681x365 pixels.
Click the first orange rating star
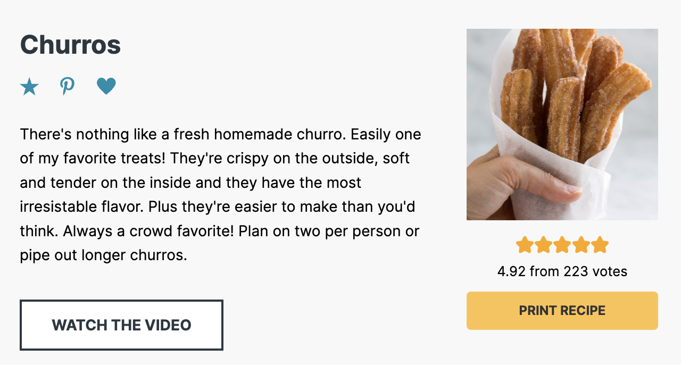[525, 245]
